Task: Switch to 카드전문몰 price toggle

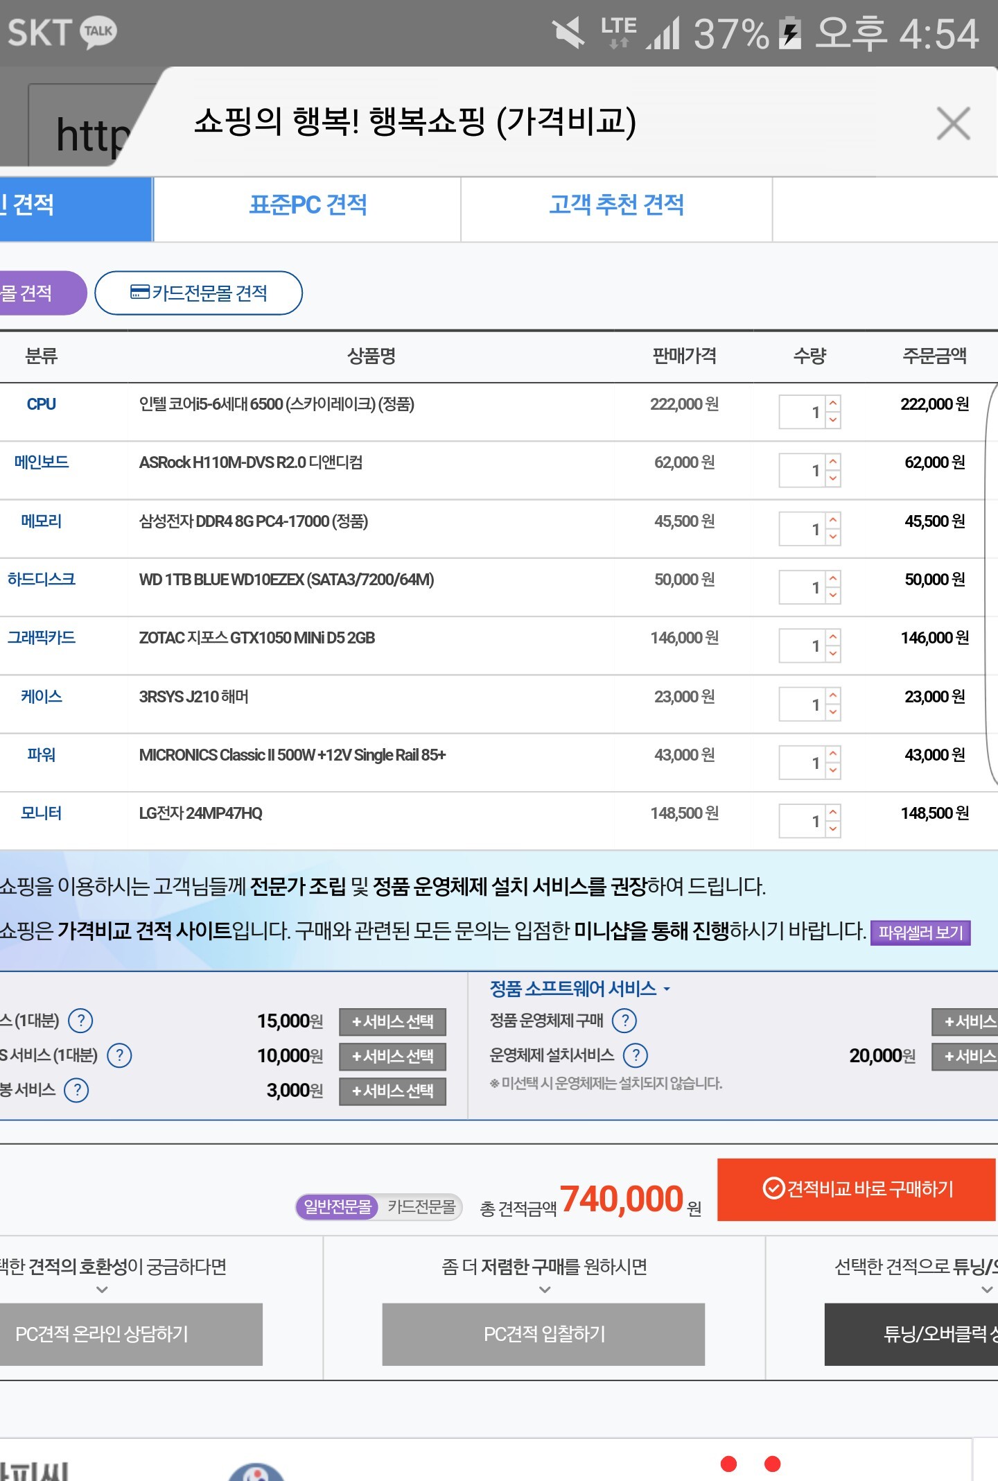Action: point(421,1207)
